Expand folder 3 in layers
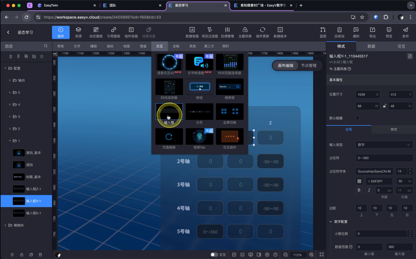 (10, 116)
